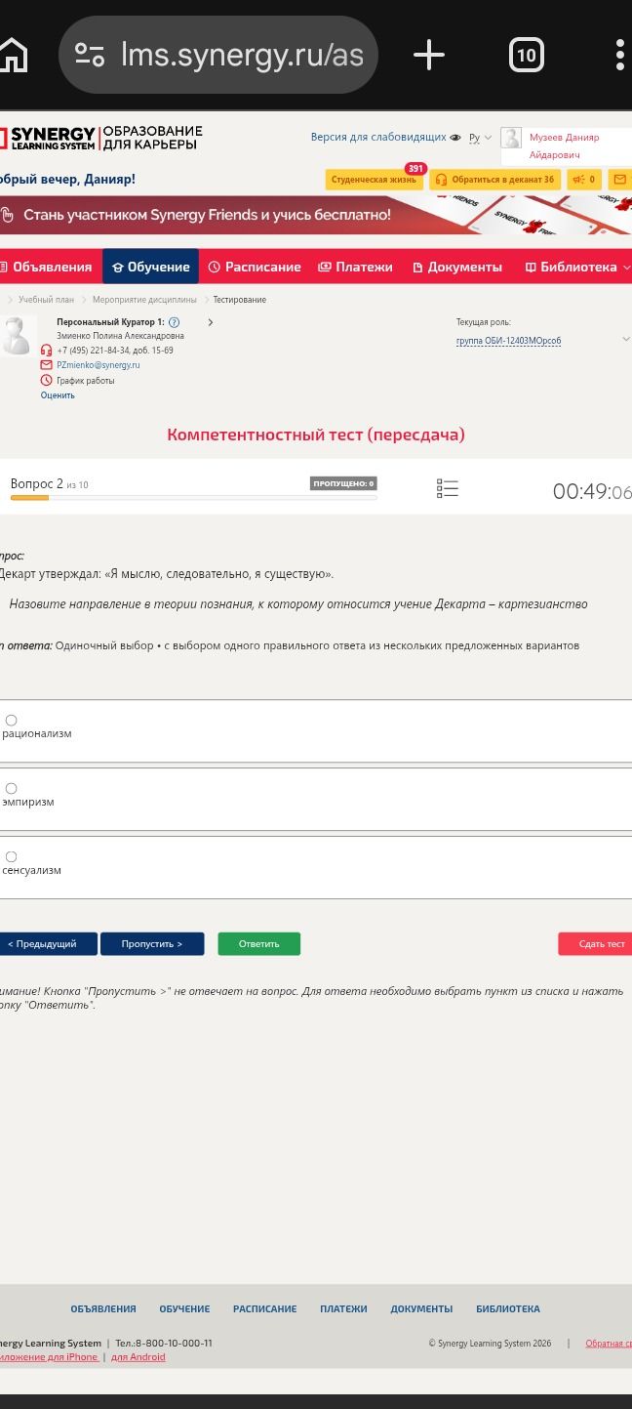Open the Платежи menu item

(x=355, y=267)
